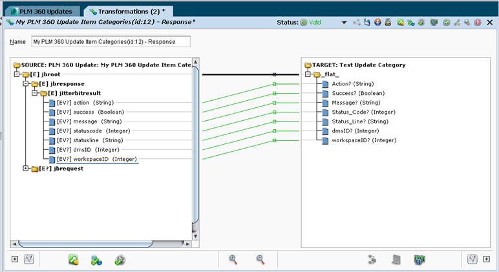Click the padlock icon in the header toolbar
Screen dimensions: 499x272
388,22
